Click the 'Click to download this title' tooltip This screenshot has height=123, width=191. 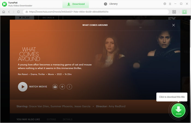[172, 97]
